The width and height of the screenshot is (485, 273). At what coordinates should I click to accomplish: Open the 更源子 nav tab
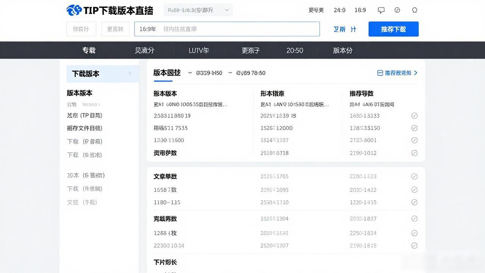click(x=250, y=50)
